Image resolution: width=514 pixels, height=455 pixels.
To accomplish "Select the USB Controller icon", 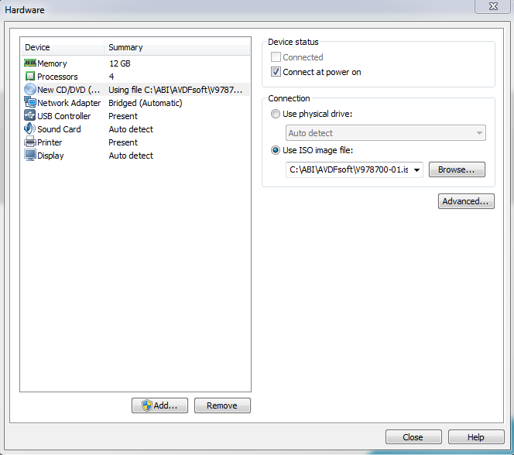I will pyautogui.click(x=30, y=116).
